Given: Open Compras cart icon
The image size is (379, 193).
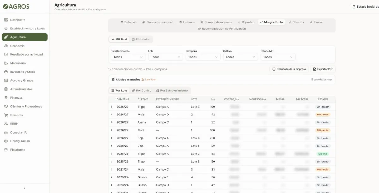Looking at the screenshot, I should pyautogui.click(x=6, y=115).
